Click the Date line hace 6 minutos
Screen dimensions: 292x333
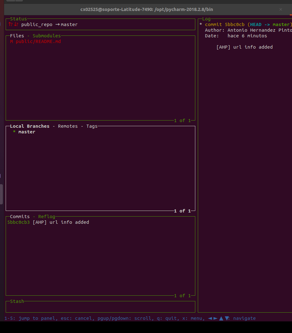(236, 36)
